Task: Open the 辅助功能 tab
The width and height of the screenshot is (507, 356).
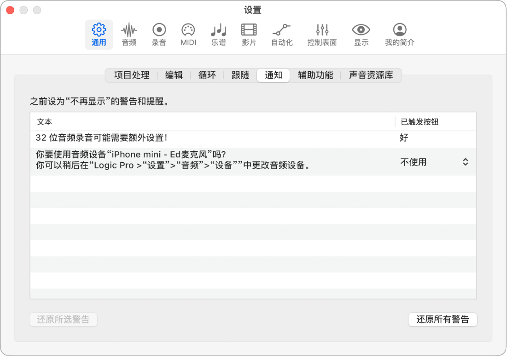Action: 315,75
